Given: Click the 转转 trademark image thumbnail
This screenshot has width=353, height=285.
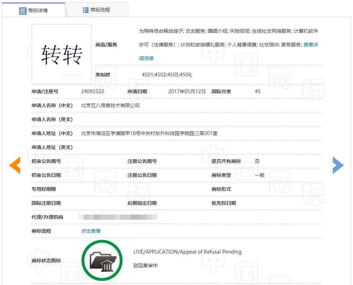Looking at the screenshot, I should click(x=62, y=54).
